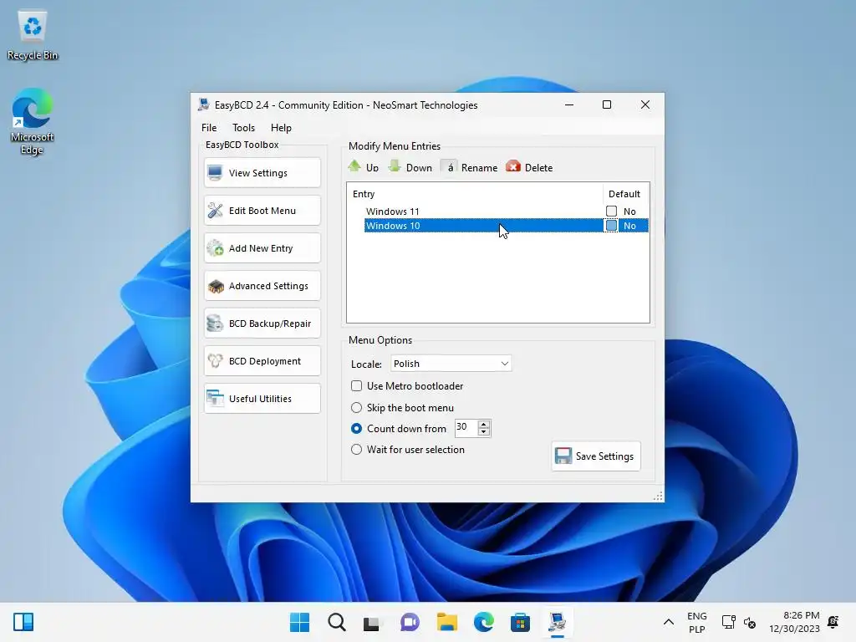This screenshot has width=856, height=642.
Task: Click the countdown value field
Action: tap(466, 427)
